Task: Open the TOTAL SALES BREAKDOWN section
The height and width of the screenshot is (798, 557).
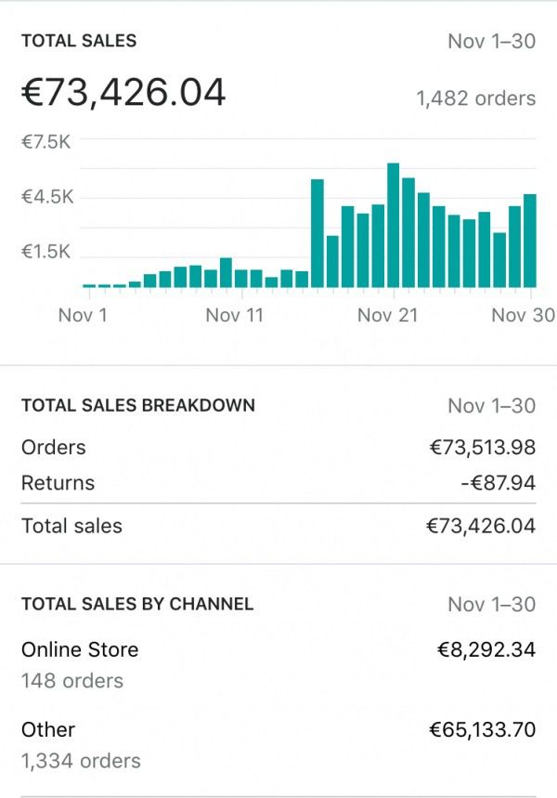Action: point(137,405)
